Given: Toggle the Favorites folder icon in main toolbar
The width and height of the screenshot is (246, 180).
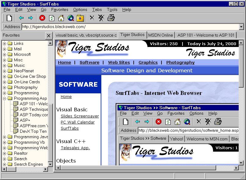Looking at the screenshot, I should [x=80, y=18].
